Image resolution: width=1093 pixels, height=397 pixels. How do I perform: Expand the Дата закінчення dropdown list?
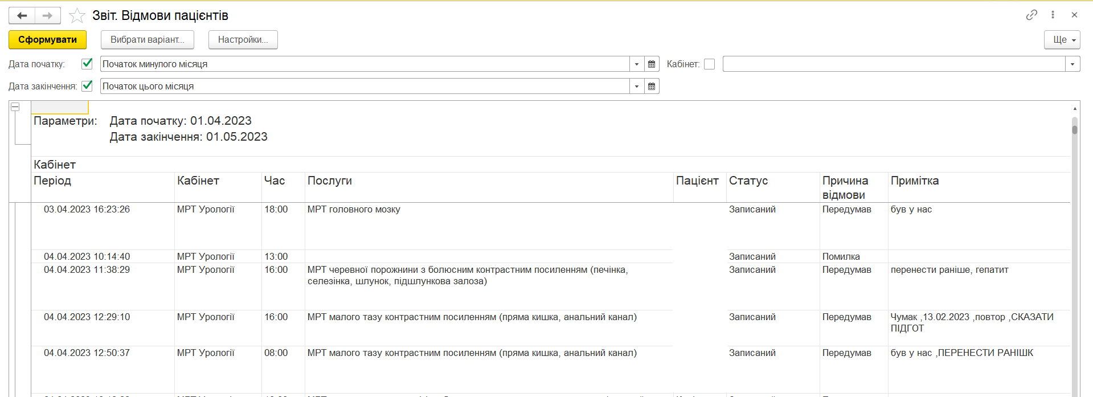pyautogui.click(x=637, y=86)
